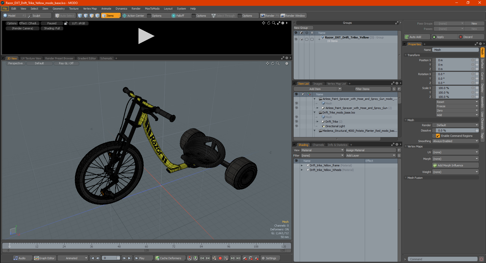
Task: Select Polygons selection mode icon
Action: click(x=92, y=16)
